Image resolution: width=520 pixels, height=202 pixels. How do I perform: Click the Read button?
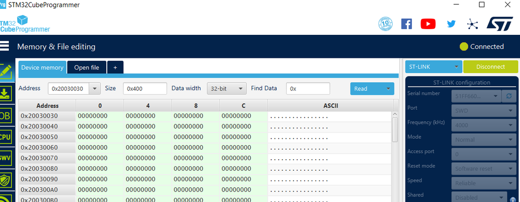(367, 89)
